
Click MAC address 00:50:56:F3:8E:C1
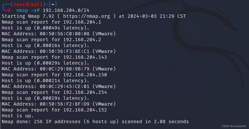click(64, 52)
